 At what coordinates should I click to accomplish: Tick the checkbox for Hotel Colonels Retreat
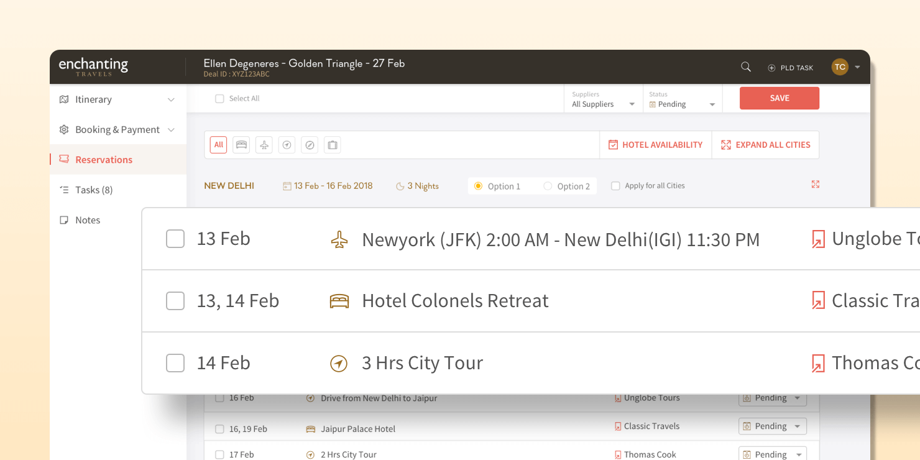175,301
